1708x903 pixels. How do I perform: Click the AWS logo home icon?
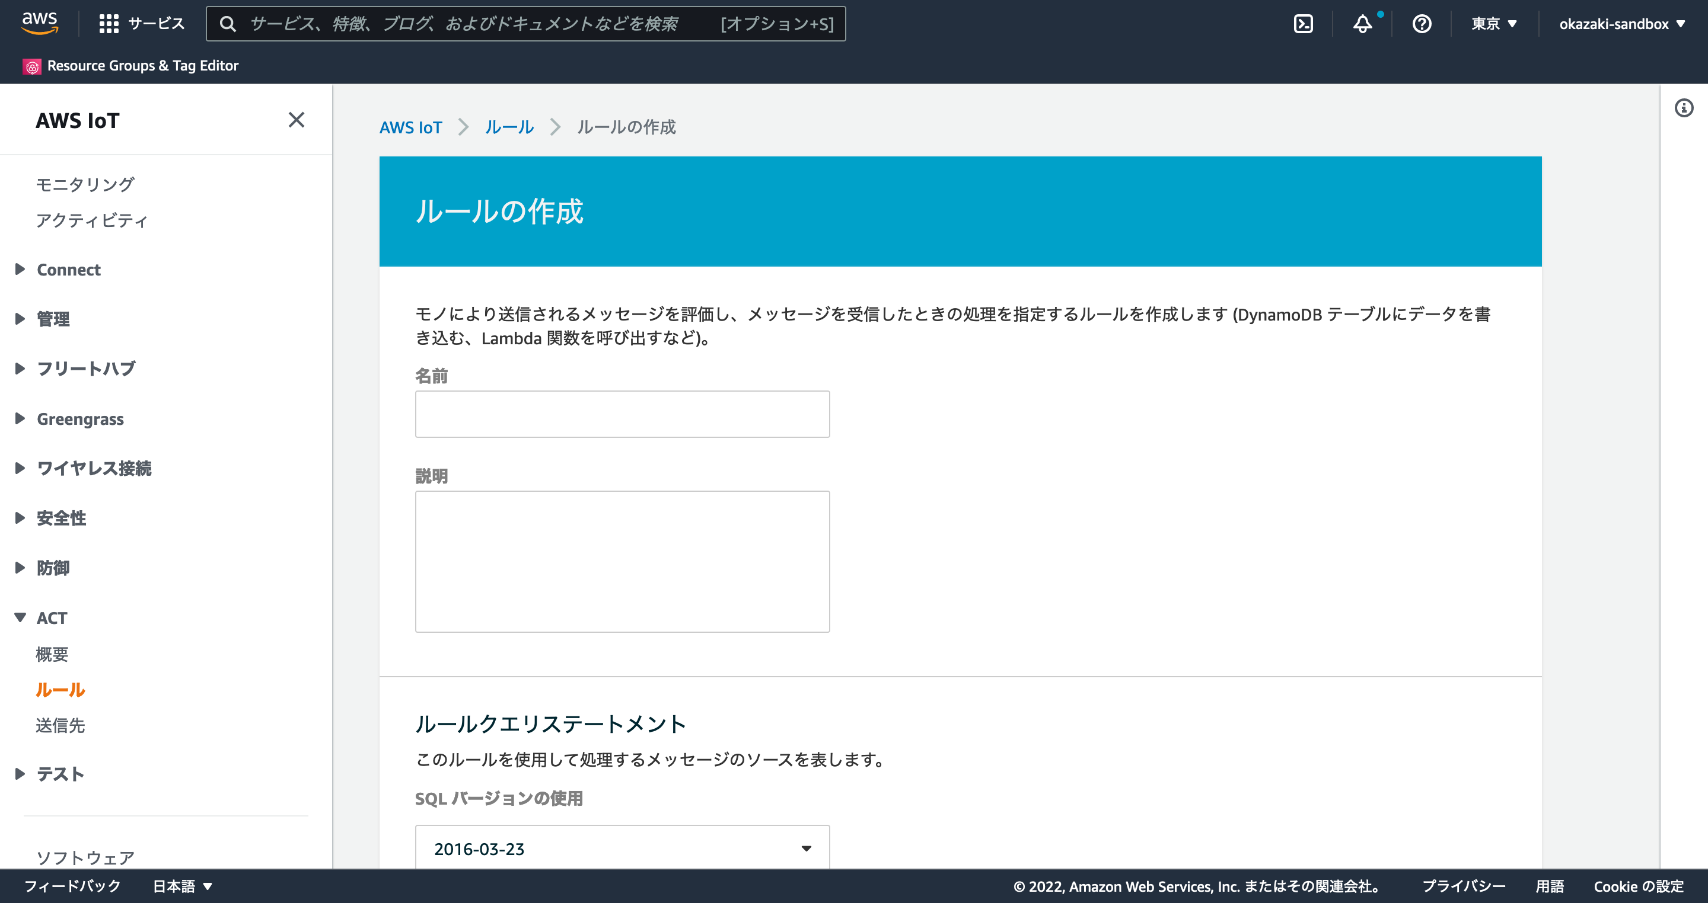point(40,23)
